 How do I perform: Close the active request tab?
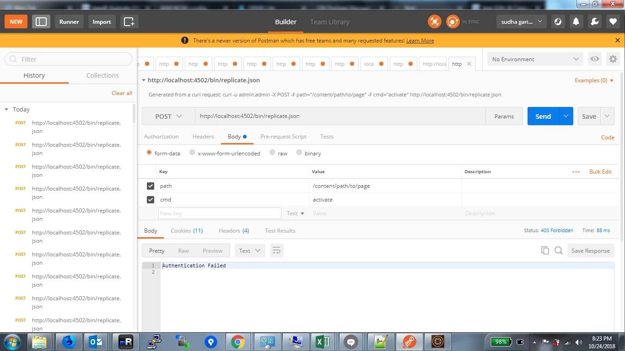pos(469,64)
